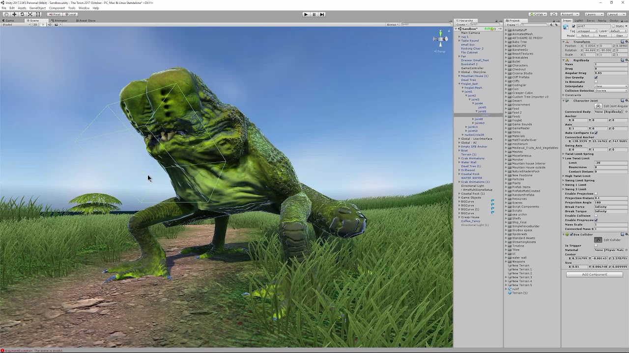Open the GameObject menu
The height and width of the screenshot is (353, 629).
point(36,8)
